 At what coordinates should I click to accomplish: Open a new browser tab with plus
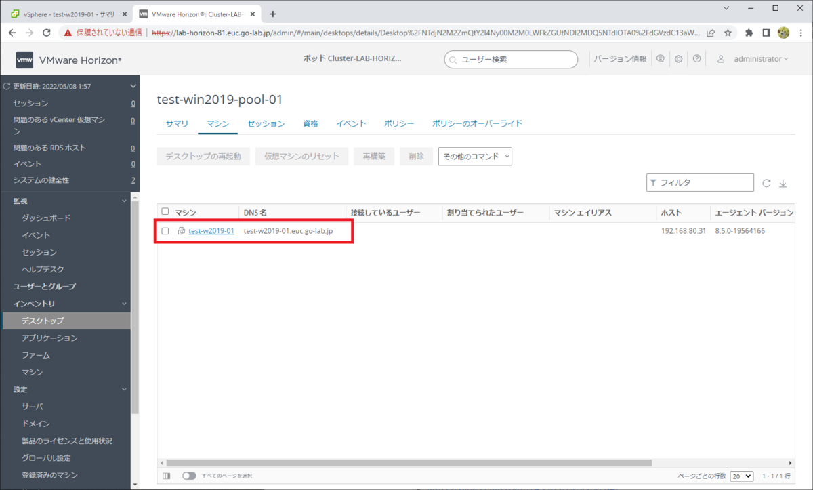[x=273, y=14]
